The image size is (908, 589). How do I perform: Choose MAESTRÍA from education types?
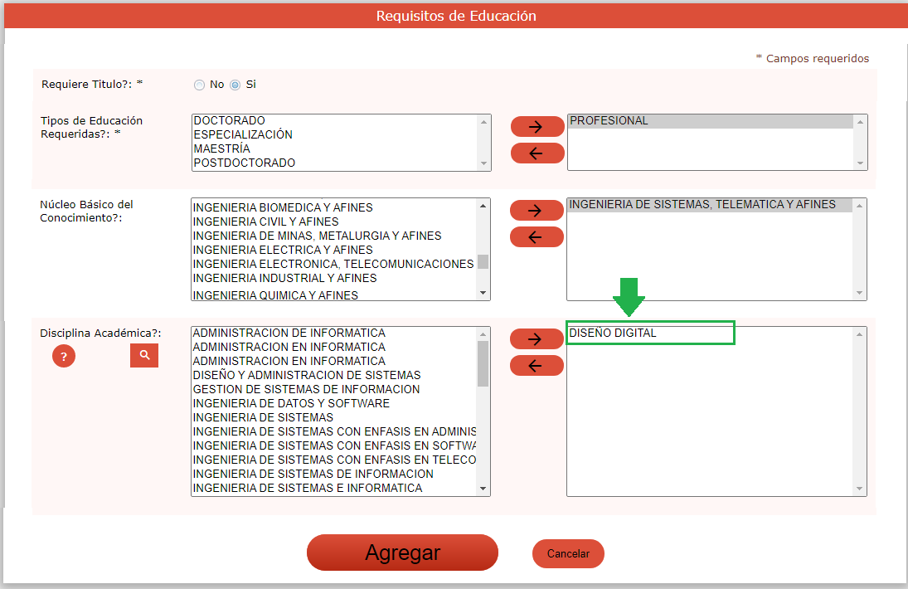(x=335, y=148)
